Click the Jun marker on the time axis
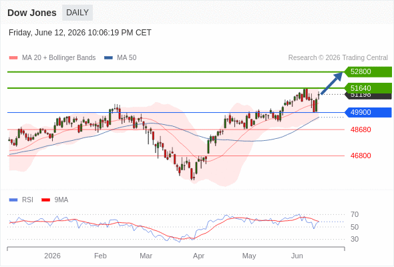The height and width of the screenshot is (267, 394). click(297, 256)
